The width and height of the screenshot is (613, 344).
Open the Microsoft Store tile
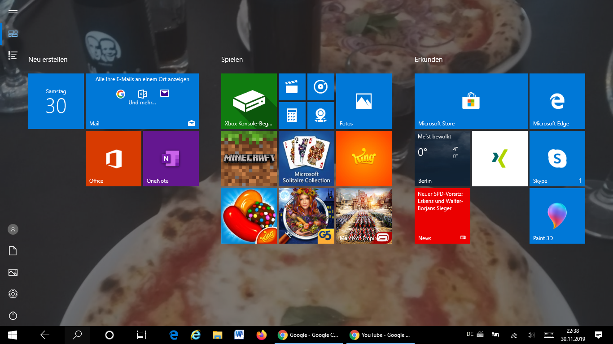[x=471, y=101]
